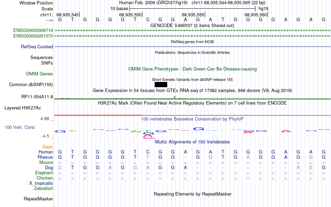The height and width of the screenshot is (207, 331).
Task: Click the 100 Vert. Cons label
Action: point(20,127)
